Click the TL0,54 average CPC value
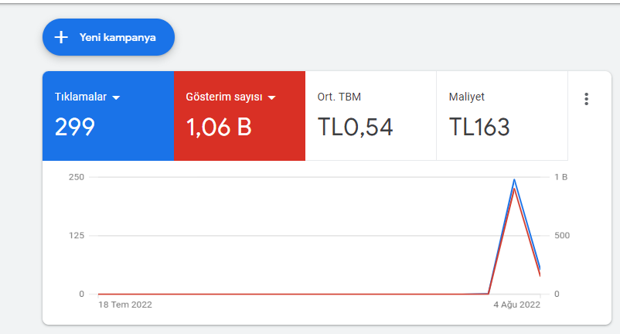Viewport: 620px width, 334px height. coord(355,127)
